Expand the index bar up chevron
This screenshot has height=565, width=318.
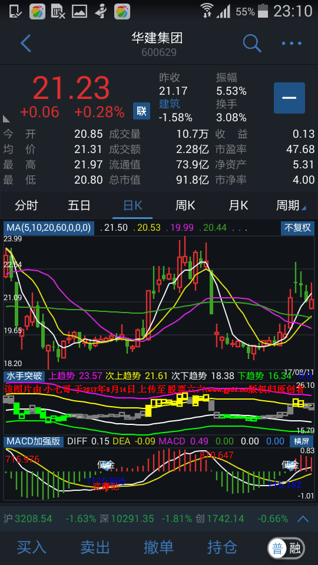[303, 519]
